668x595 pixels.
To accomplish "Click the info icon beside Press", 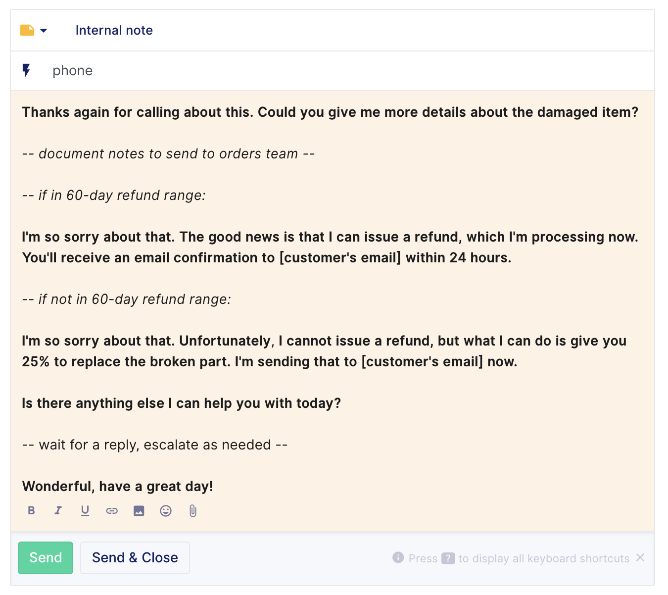I will coord(398,558).
